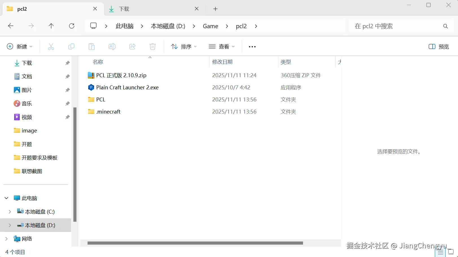Image resolution: width=458 pixels, height=257 pixels.
Task: Click pcl2 in the breadcrumb path
Action: (241, 26)
